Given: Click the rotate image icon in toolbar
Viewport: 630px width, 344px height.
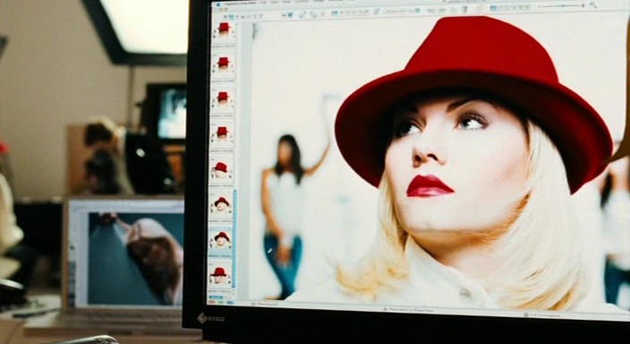Looking at the screenshot, I should tap(304, 13).
